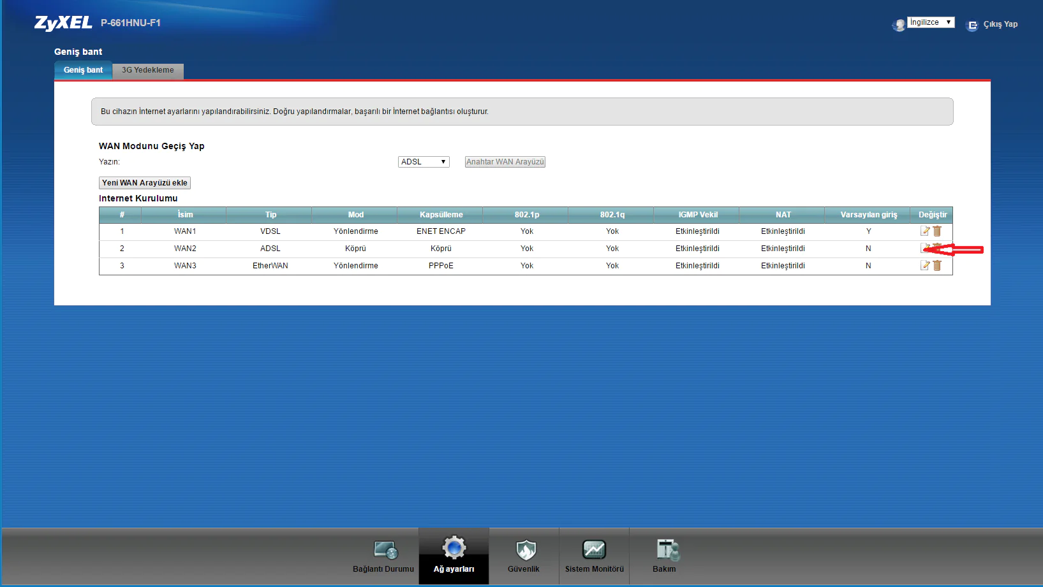
Task: Open the Bakım maintenance icon
Action: pos(667,549)
